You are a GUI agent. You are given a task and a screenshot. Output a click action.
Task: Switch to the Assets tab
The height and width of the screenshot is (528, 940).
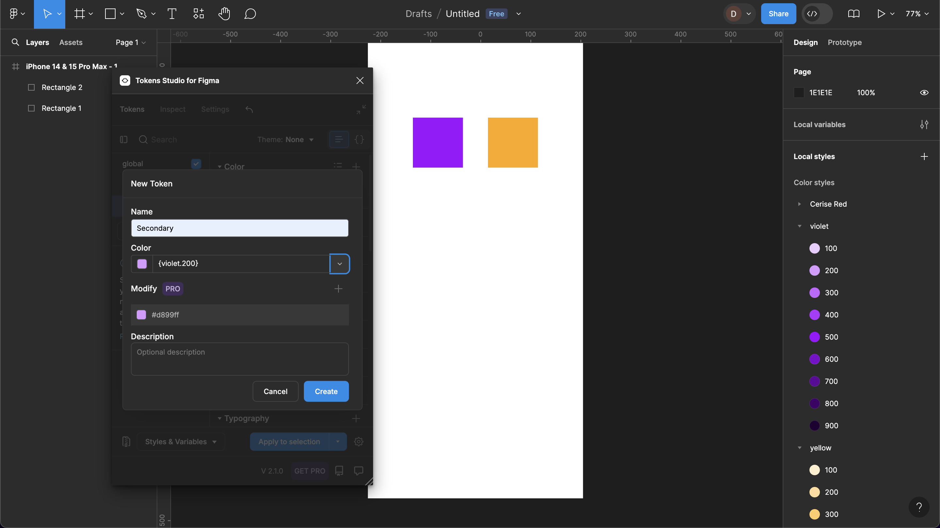coord(71,42)
